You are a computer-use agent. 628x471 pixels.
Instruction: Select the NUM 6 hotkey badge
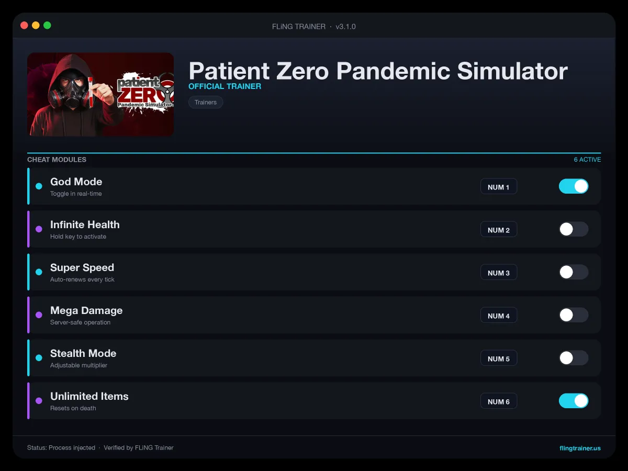499,401
